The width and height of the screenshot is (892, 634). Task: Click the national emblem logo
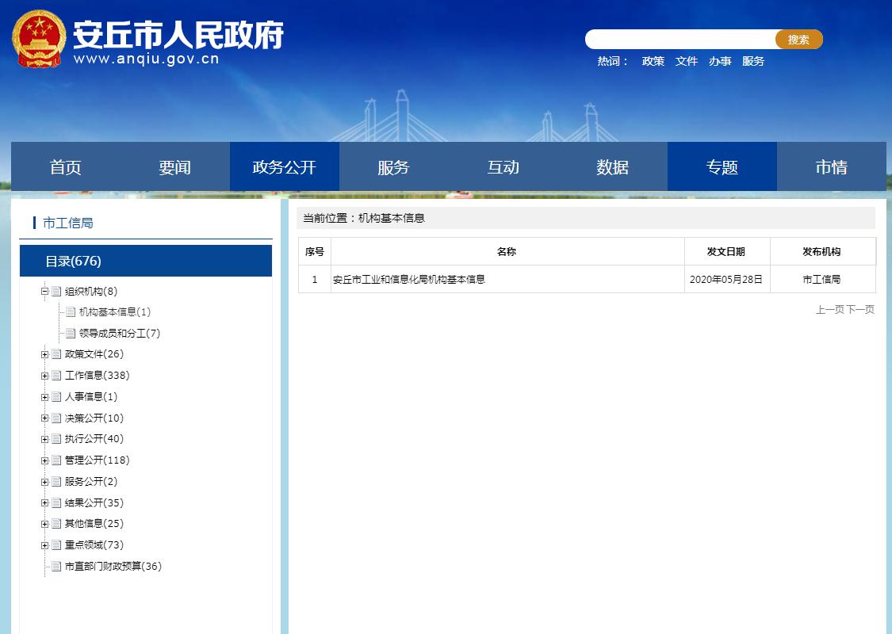39,39
